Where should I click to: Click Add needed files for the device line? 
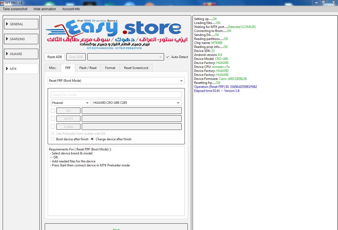(72, 161)
